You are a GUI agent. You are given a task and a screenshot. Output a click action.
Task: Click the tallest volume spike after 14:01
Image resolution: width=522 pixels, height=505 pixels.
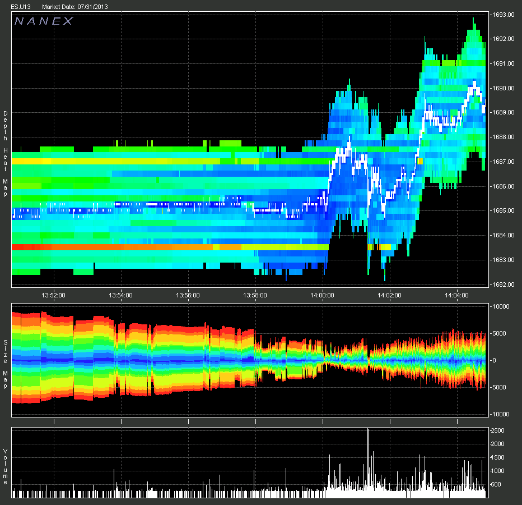368,463
